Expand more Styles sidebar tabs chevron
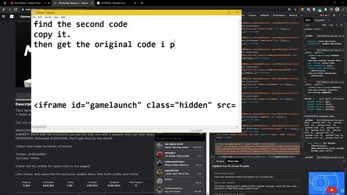Screen dimensions: 347x195 (x=329, y=20)
